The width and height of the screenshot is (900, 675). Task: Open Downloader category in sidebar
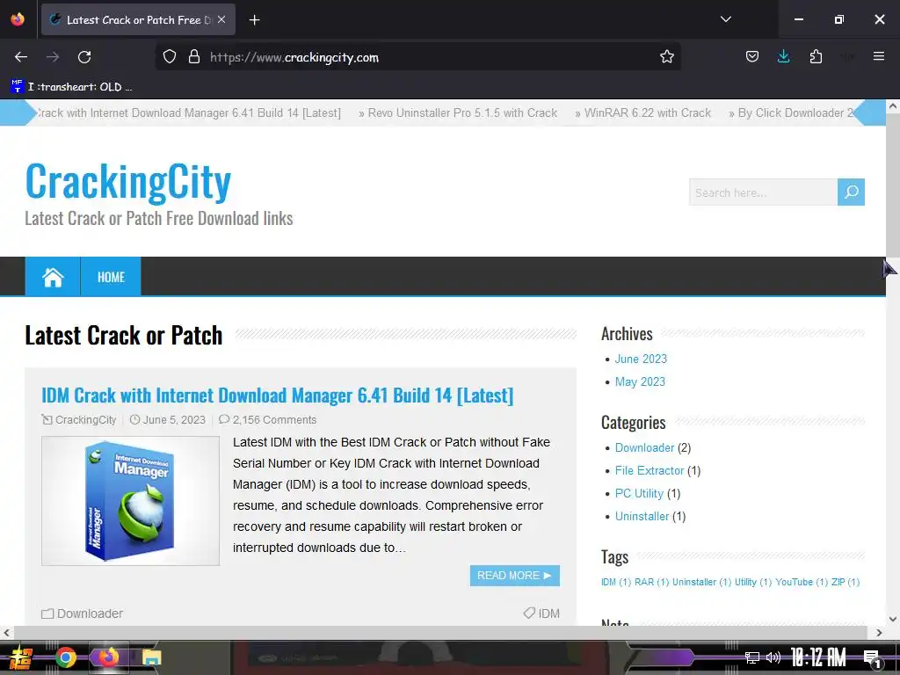(x=644, y=447)
